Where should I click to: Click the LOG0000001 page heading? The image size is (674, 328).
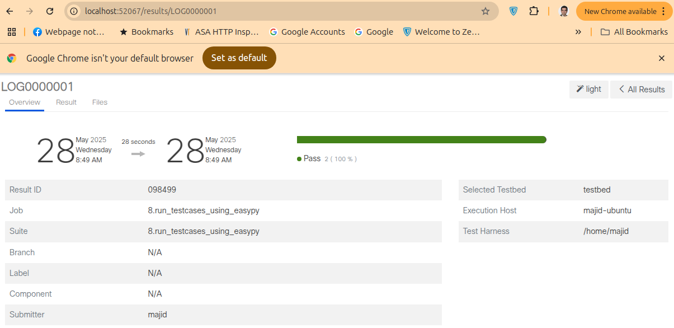[x=37, y=87]
